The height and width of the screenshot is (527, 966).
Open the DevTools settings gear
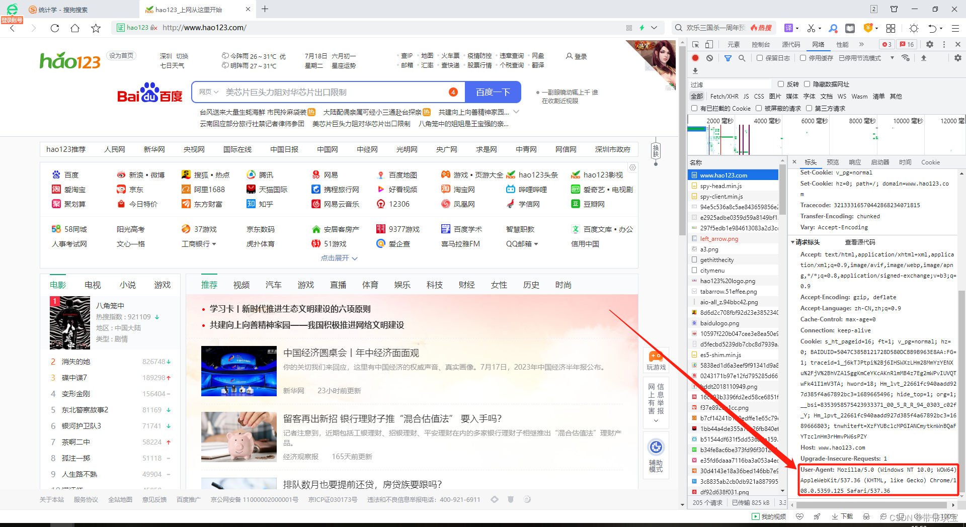click(929, 44)
